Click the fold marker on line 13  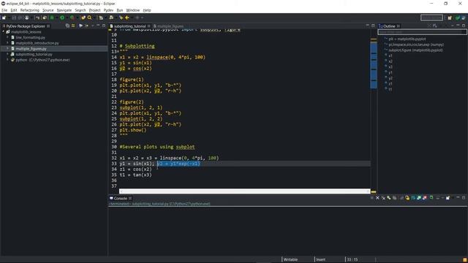tap(118, 52)
